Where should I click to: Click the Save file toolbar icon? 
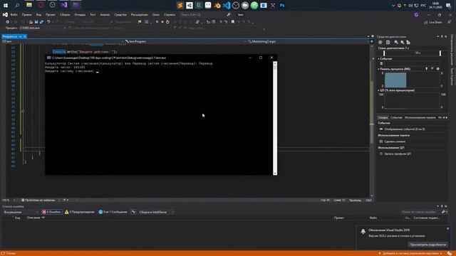click(x=36, y=22)
